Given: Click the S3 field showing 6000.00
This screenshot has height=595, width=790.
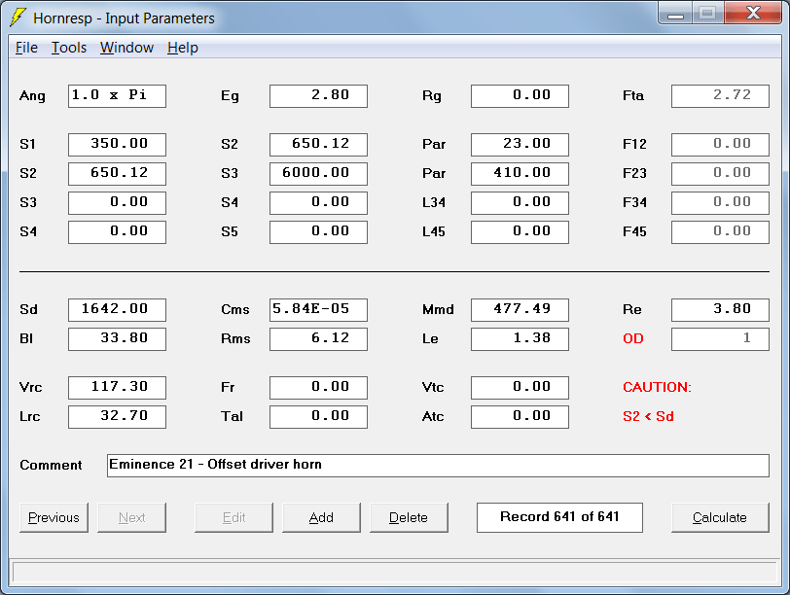Looking at the screenshot, I should click(x=318, y=174).
